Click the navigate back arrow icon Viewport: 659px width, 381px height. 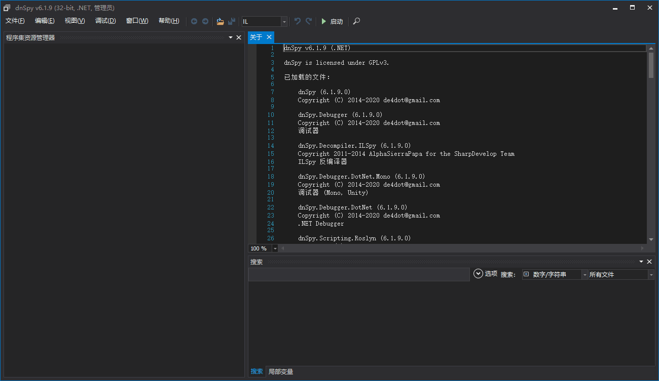point(194,21)
